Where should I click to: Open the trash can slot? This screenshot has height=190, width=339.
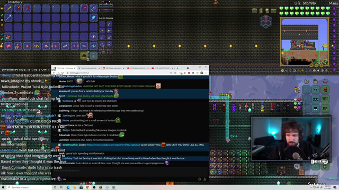tap(93, 55)
